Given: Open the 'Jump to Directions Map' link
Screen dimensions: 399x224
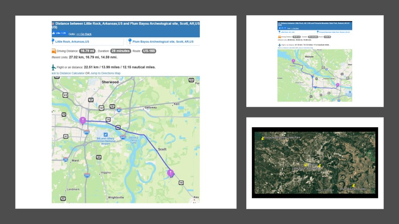Looking at the screenshot, I should pos(105,73).
